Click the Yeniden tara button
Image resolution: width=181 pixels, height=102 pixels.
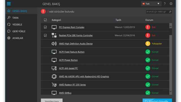point(52,100)
